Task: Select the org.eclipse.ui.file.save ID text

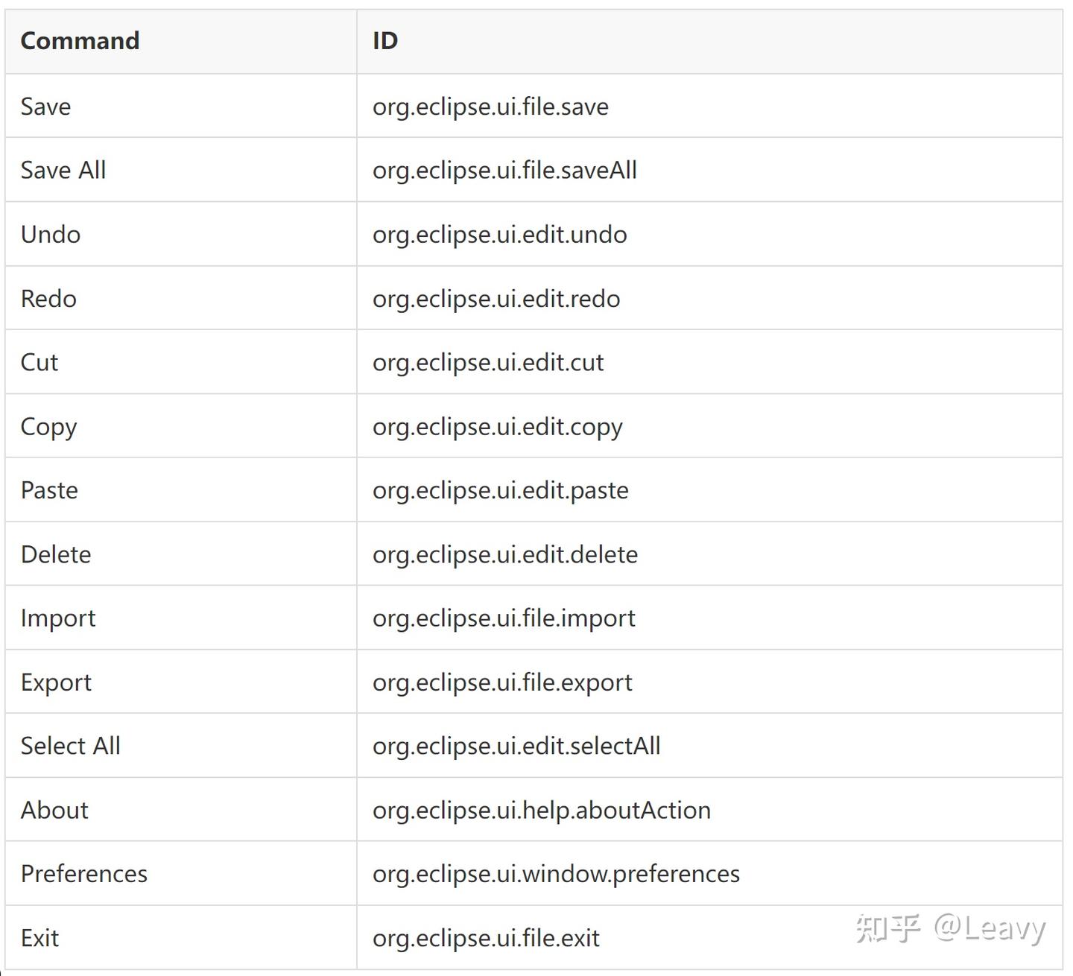Action: 490,107
